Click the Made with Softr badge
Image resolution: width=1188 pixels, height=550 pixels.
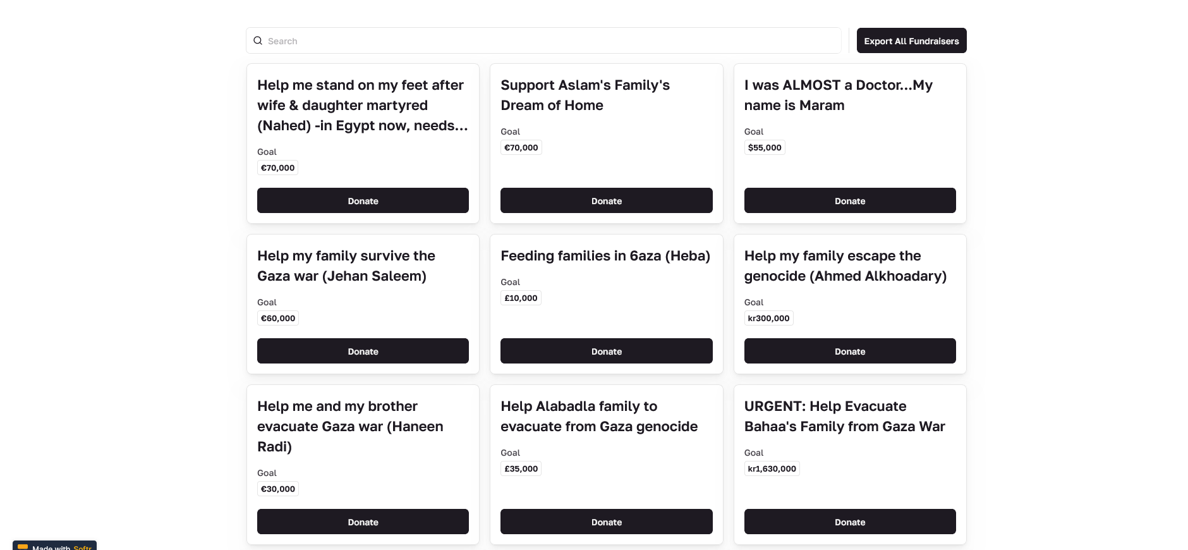click(54, 546)
